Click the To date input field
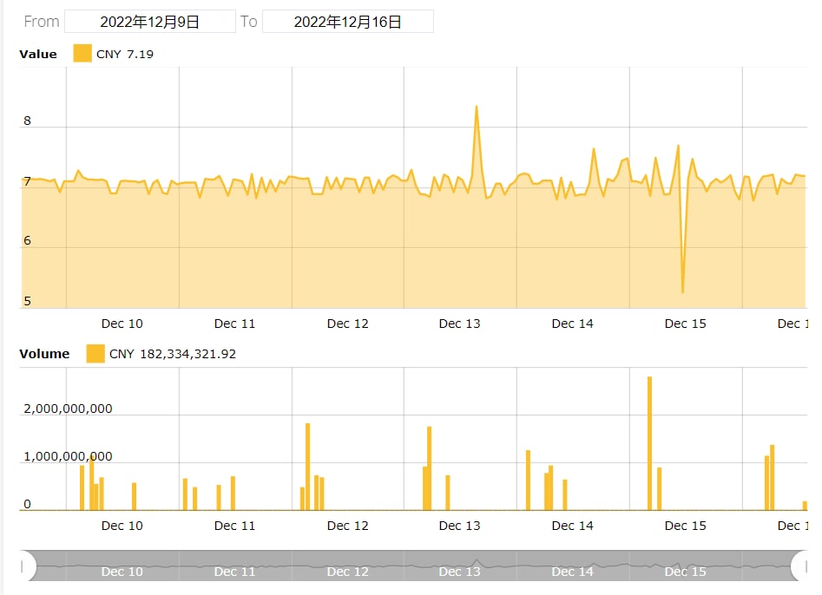This screenshot has width=822, height=595. tap(347, 22)
